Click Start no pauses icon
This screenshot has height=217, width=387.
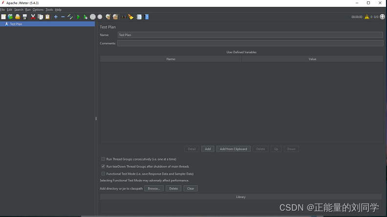pyautogui.click(x=86, y=17)
